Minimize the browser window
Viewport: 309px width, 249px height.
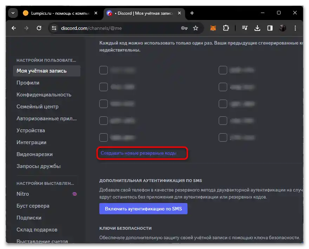coord(263,13)
